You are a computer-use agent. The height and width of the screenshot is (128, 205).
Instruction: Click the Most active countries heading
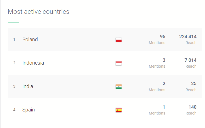point(38,12)
